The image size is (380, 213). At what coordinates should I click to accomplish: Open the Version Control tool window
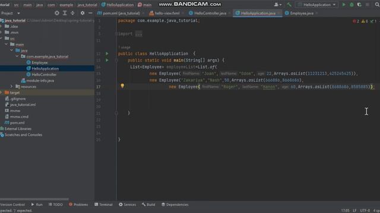coord(12,205)
